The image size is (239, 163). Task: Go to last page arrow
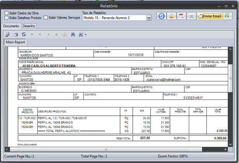[x=57, y=35]
